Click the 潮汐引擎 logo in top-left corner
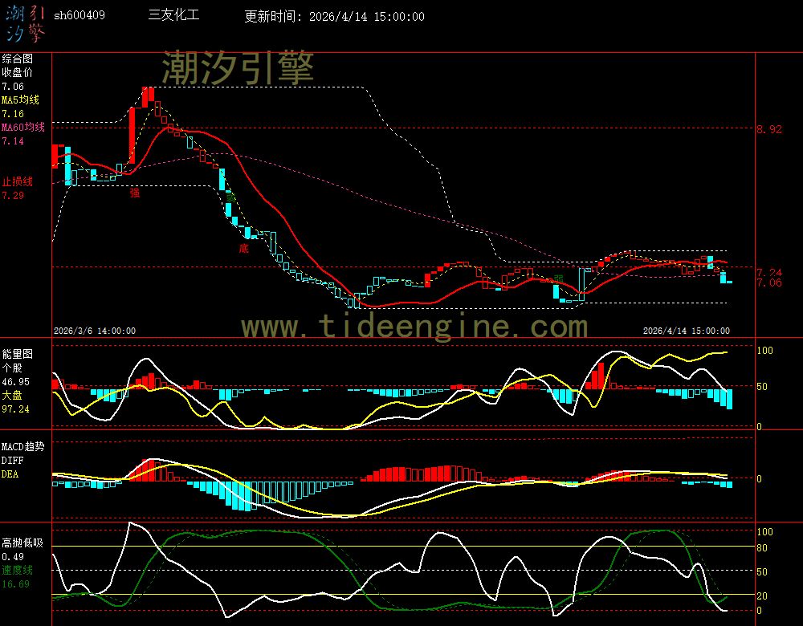Screen dimensions: 803x626 coord(25,22)
